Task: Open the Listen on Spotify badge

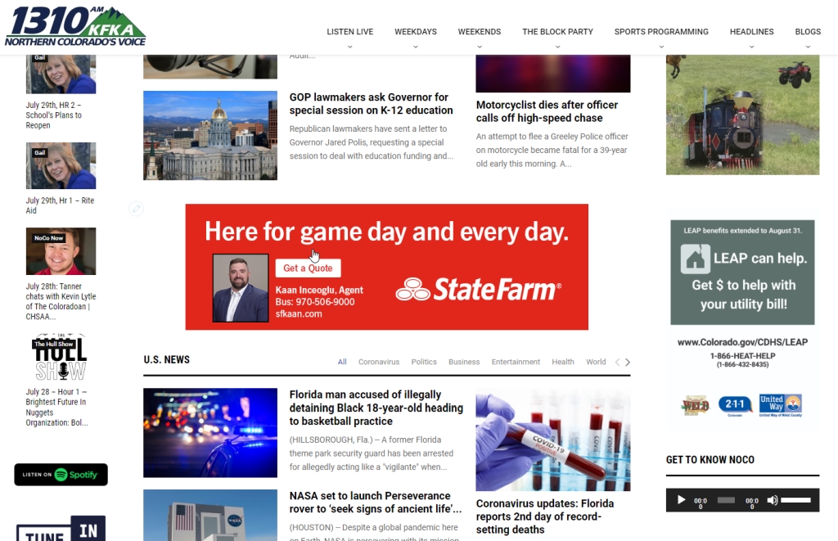Action: click(61, 475)
